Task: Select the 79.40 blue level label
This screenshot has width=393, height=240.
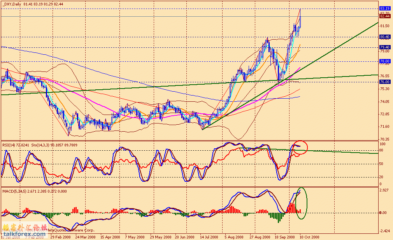Action: click(x=385, y=47)
